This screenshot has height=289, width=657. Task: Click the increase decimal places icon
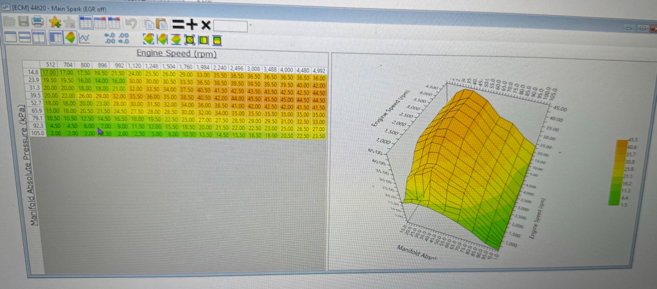[x=110, y=38]
